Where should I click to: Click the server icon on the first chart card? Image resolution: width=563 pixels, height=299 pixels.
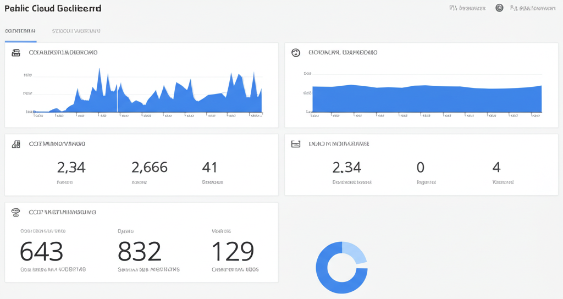(x=16, y=53)
